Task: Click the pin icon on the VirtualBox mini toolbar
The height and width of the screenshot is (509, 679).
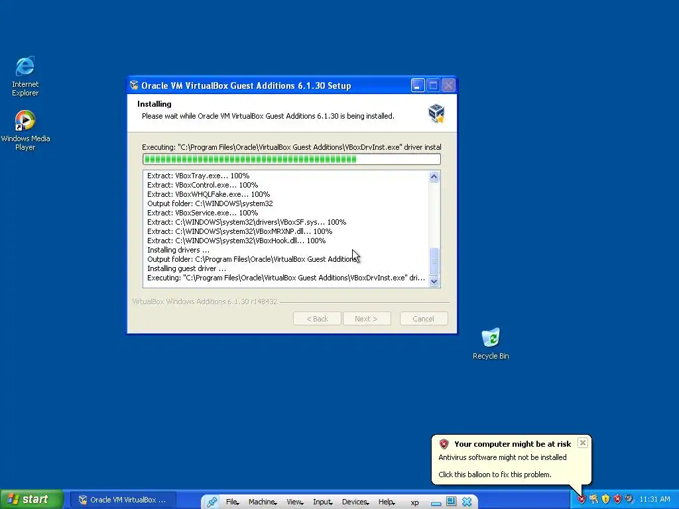Action: click(x=212, y=502)
